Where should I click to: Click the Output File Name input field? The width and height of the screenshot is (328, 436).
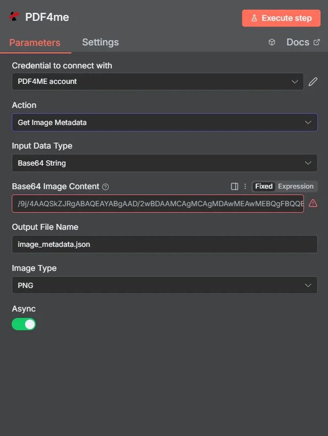[165, 244]
